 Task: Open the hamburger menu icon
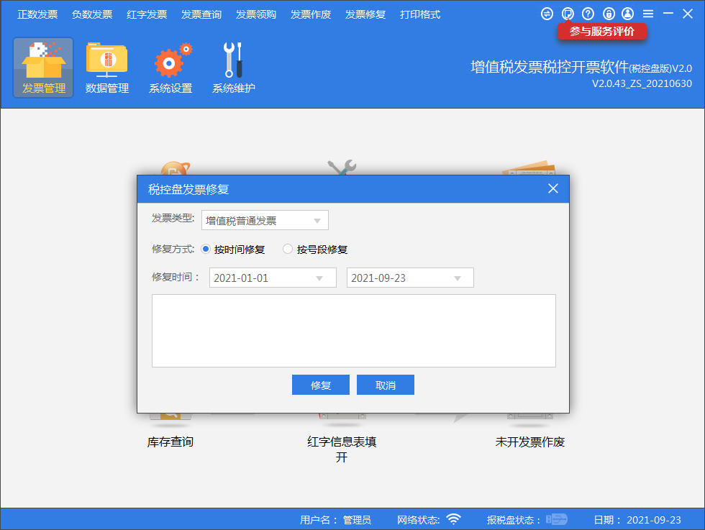click(648, 14)
